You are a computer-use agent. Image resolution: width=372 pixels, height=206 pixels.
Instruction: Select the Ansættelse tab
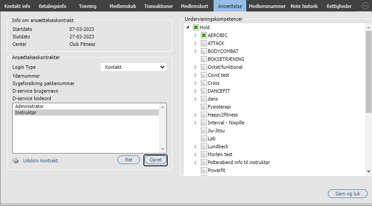[x=230, y=6]
